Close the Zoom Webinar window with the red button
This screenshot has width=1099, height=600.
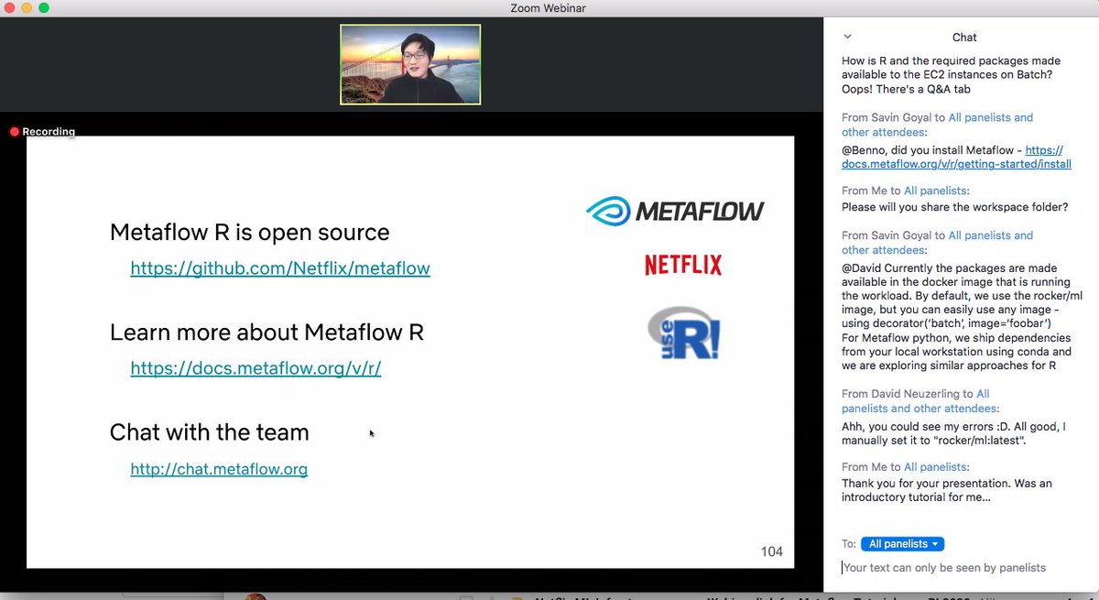9,8
